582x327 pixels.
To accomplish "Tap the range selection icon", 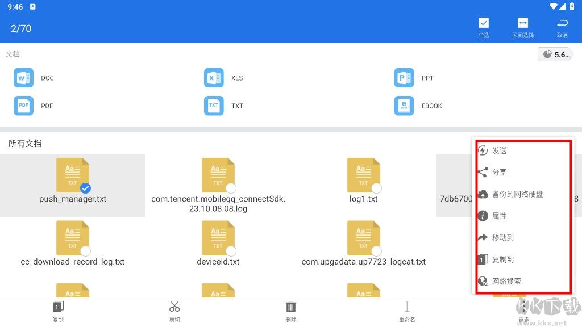I will pyautogui.click(x=523, y=23).
